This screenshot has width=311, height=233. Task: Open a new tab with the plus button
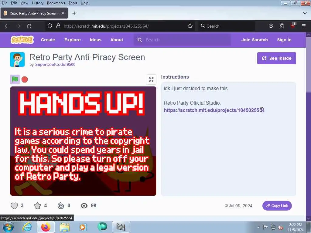(74, 13)
